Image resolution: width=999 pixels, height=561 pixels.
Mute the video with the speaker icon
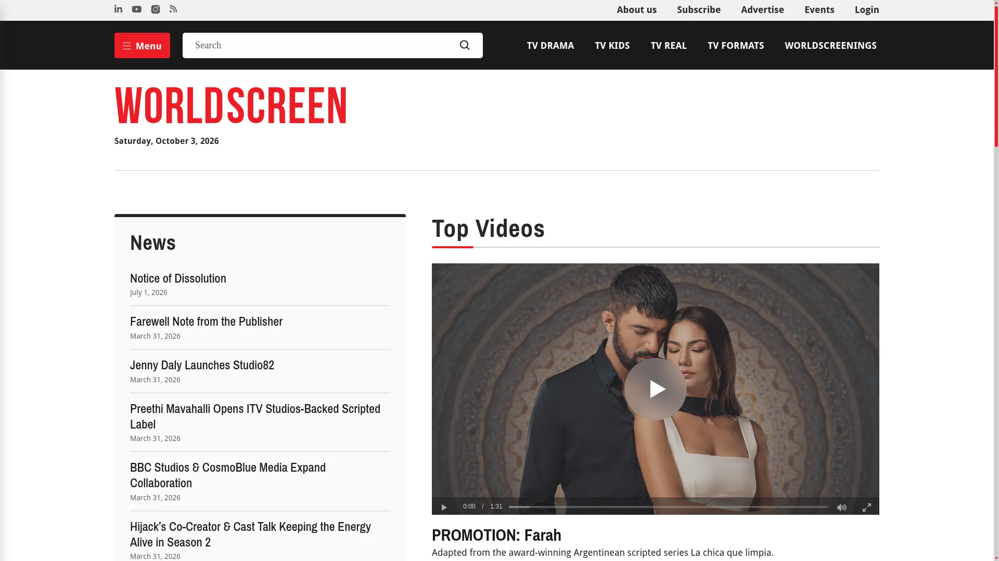(842, 507)
